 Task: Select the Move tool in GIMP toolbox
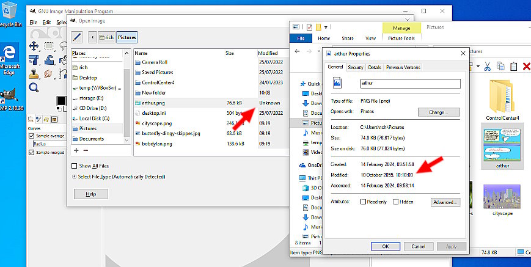coord(34,46)
